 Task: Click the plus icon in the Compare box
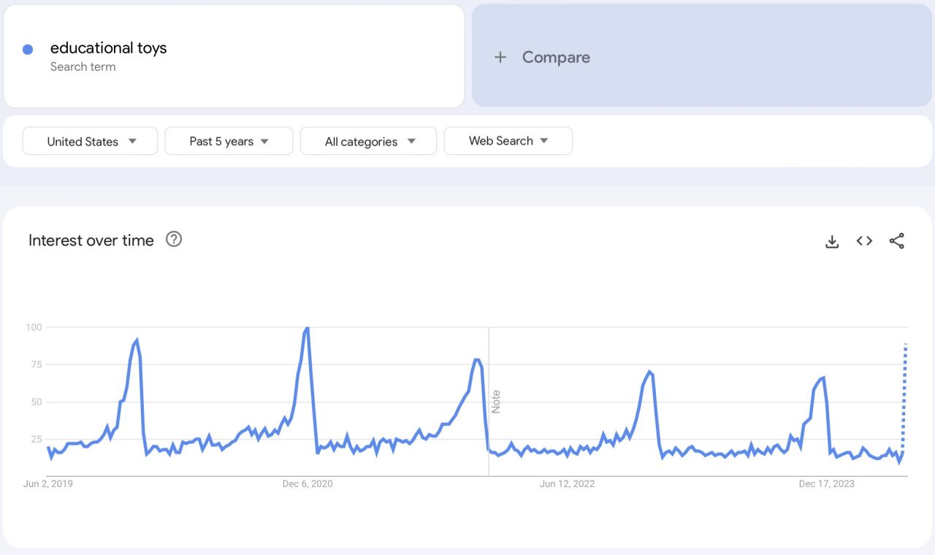[x=501, y=57]
